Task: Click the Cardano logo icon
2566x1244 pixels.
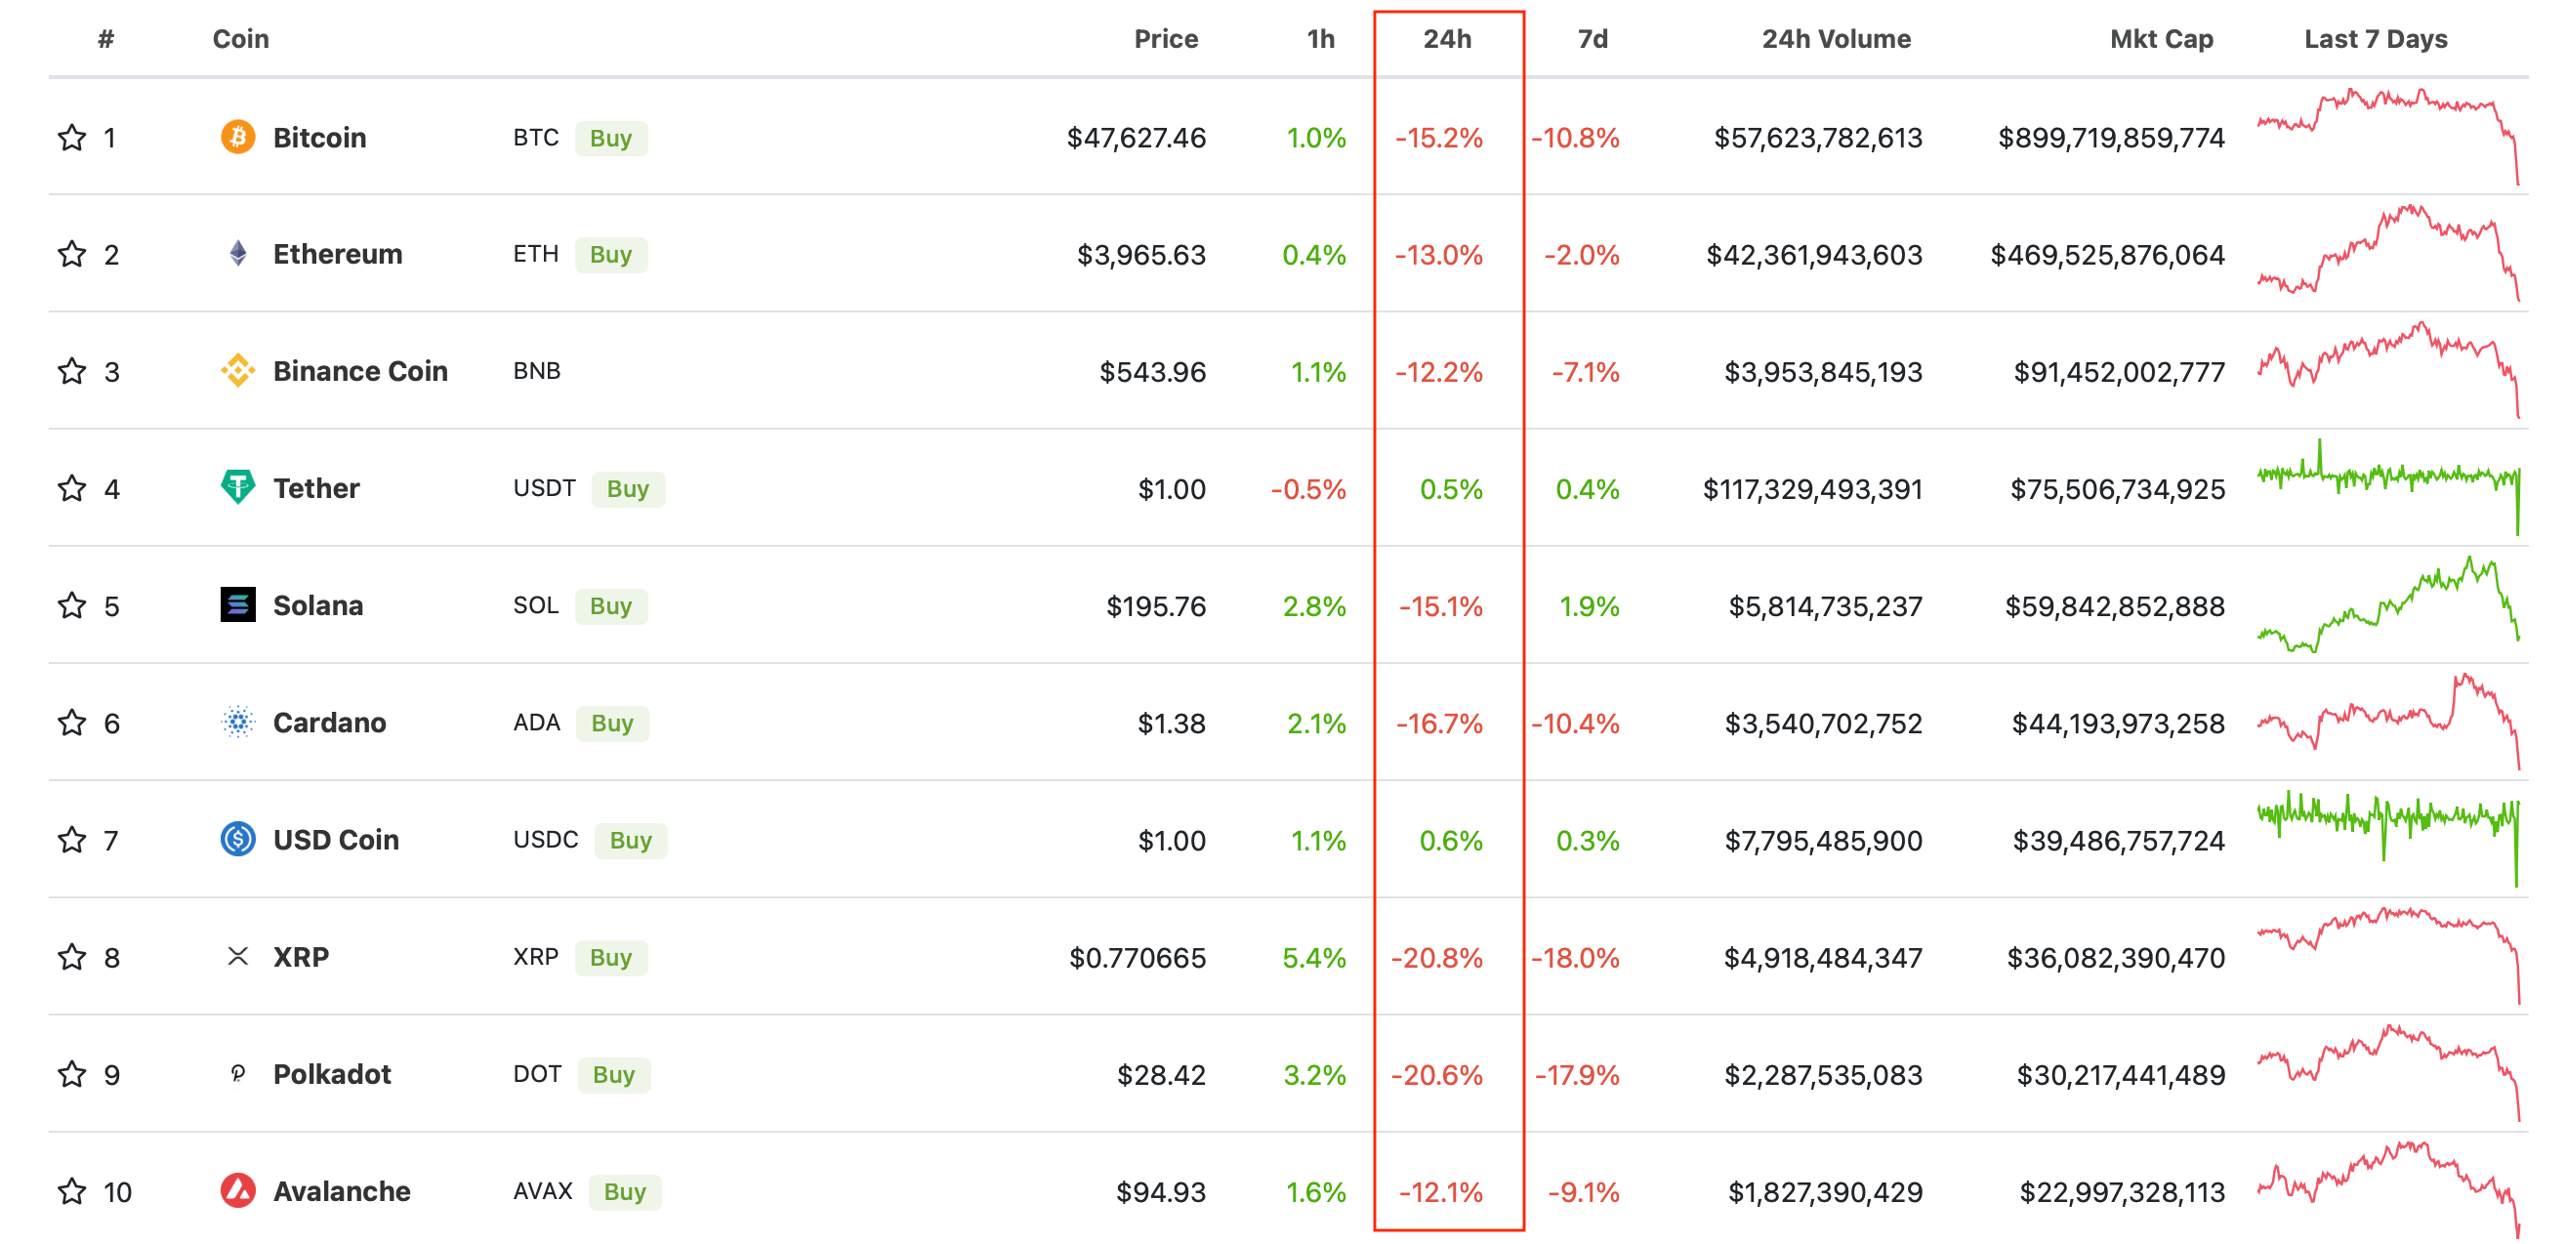Action: [x=237, y=721]
